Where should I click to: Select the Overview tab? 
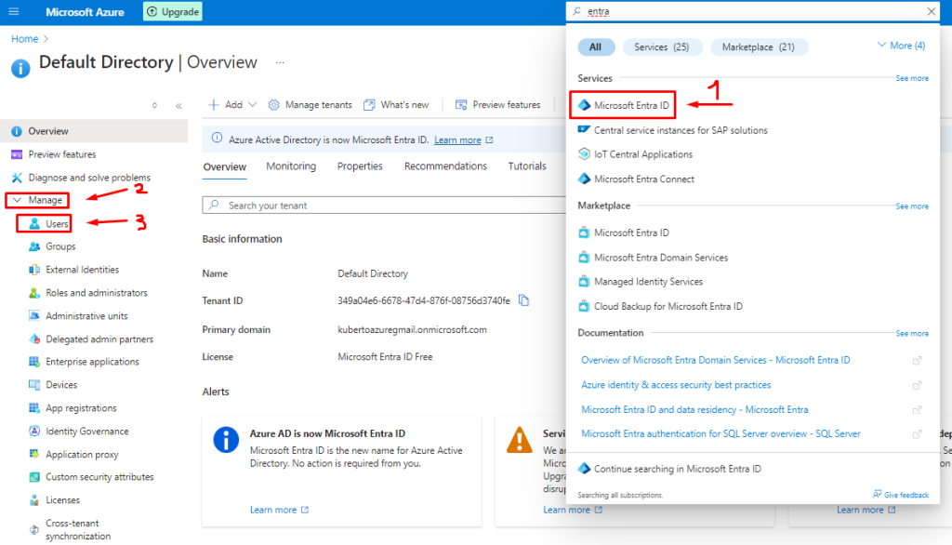point(225,167)
